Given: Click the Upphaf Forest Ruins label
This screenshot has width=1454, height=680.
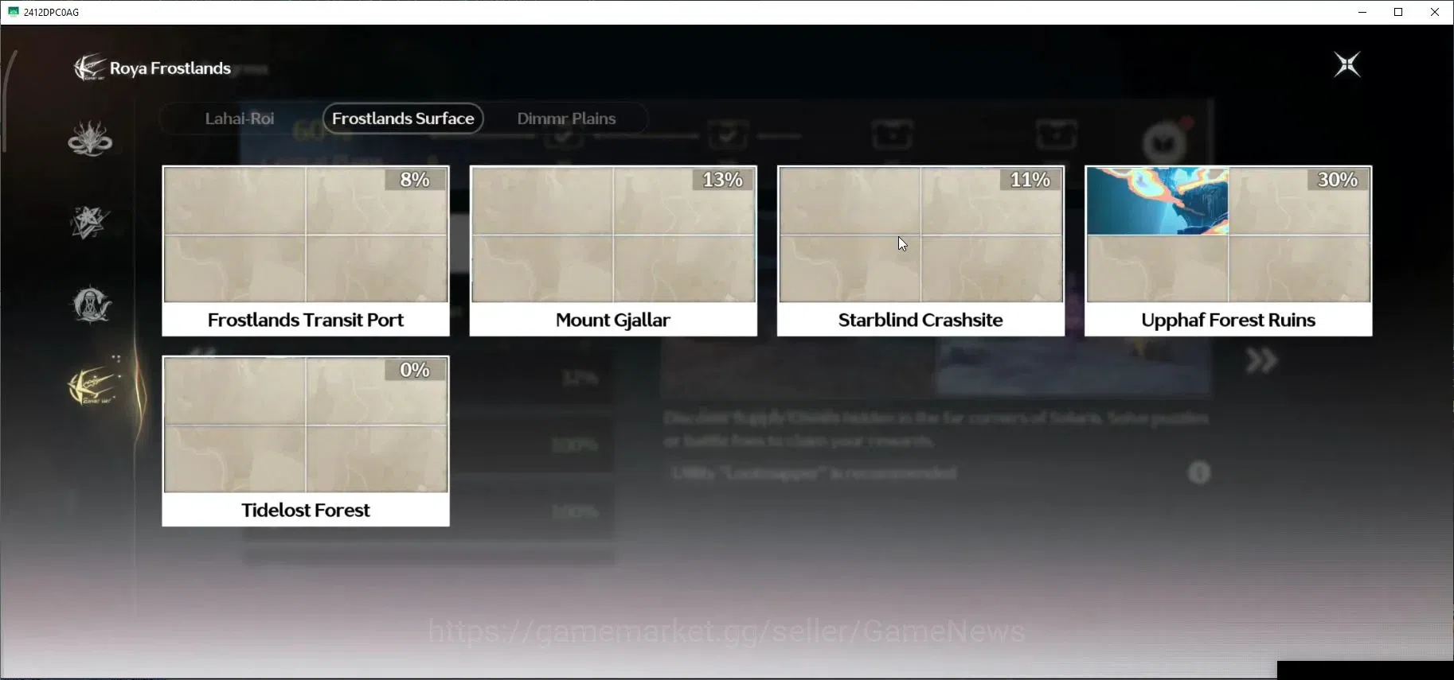Looking at the screenshot, I should tap(1229, 320).
